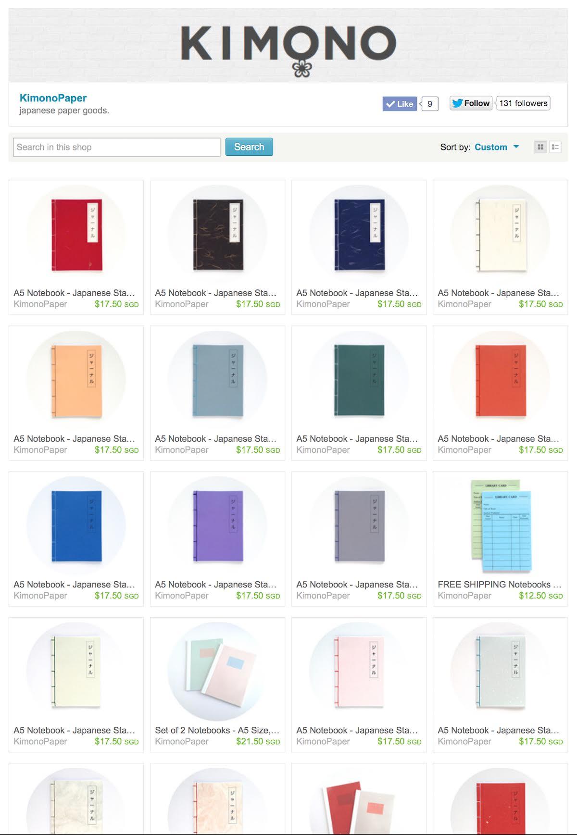Click the Facebook Like checkmark button
Screen dimensions: 577x835
click(400, 104)
